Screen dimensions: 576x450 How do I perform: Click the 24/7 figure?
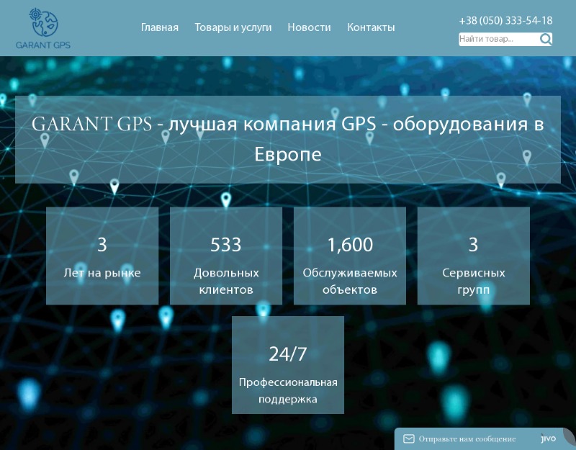point(287,354)
